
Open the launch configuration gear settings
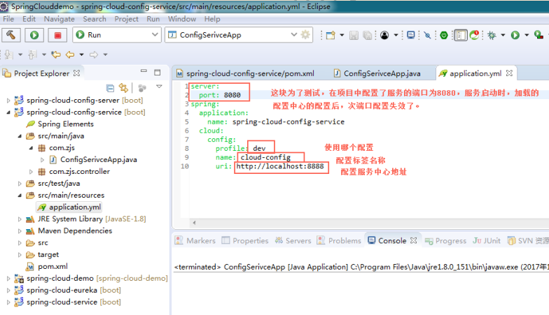pos(305,35)
